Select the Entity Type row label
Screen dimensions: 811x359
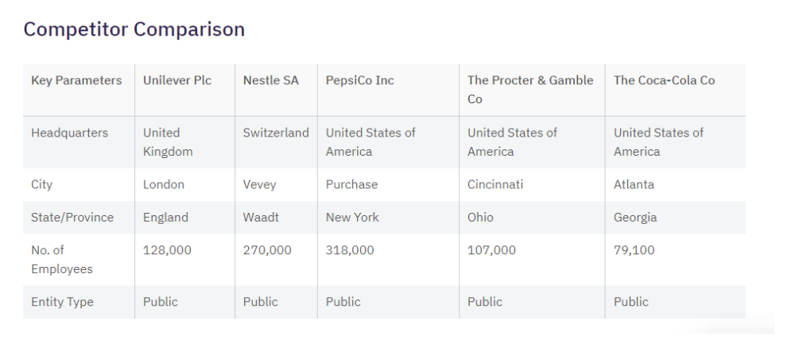(x=64, y=302)
